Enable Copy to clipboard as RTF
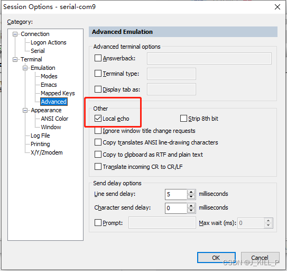The height and width of the screenshot is (271, 287). (x=98, y=155)
